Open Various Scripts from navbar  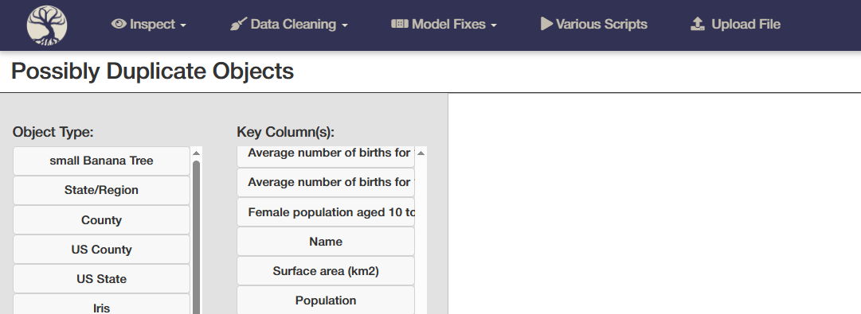click(593, 24)
